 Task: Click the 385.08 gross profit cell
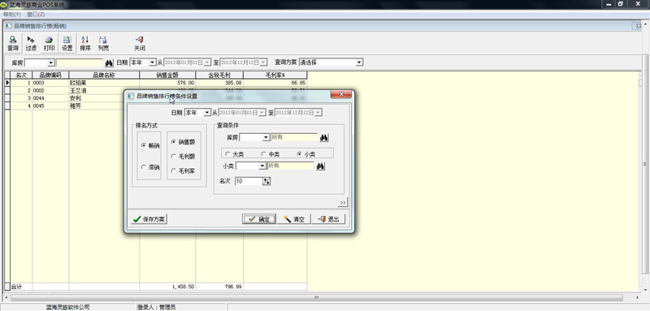[x=219, y=83]
